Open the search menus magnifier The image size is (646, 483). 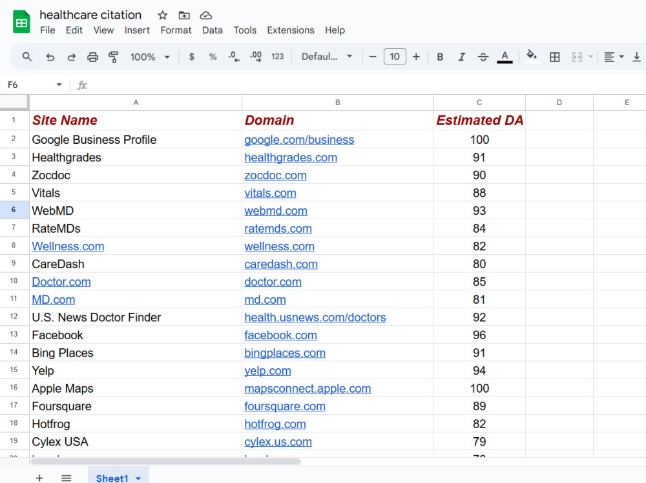click(x=26, y=57)
